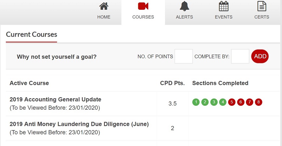Open section 8 red circle
This screenshot has height=146, width=282.
pyautogui.click(x=258, y=102)
